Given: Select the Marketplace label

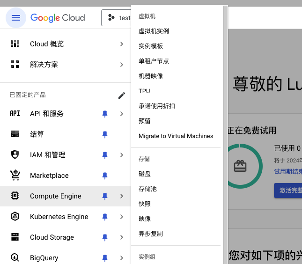Looking at the screenshot, I should click(x=49, y=176).
